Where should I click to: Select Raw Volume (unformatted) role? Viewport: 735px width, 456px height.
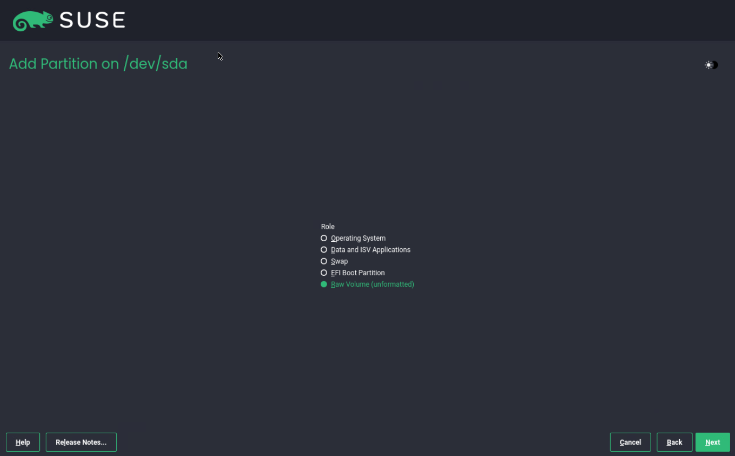pyautogui.click(x=367, y=284)
